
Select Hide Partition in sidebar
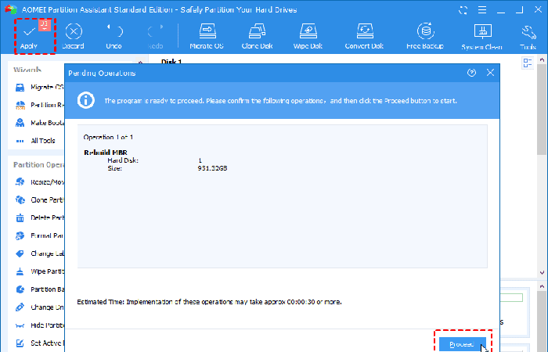click(x=39, y=325)
